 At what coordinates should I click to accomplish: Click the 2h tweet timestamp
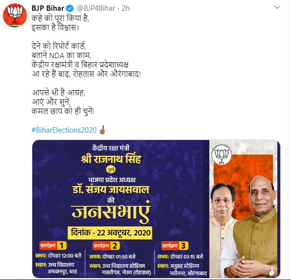126,8
